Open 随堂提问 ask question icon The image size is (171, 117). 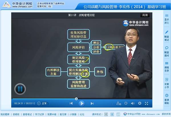[167, 51]
